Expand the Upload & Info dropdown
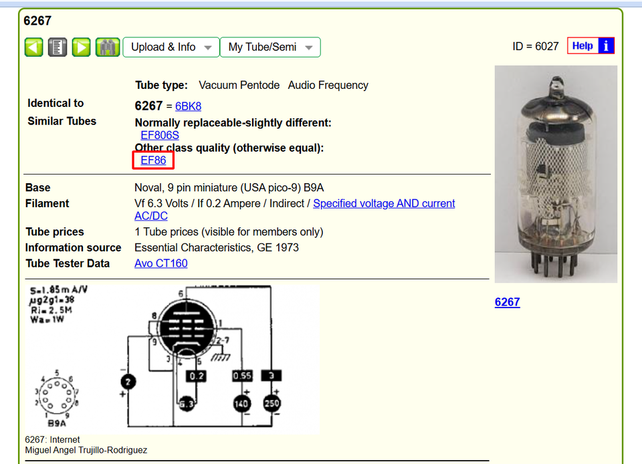This screenshot has height=464, width=642. click(171, 47)
